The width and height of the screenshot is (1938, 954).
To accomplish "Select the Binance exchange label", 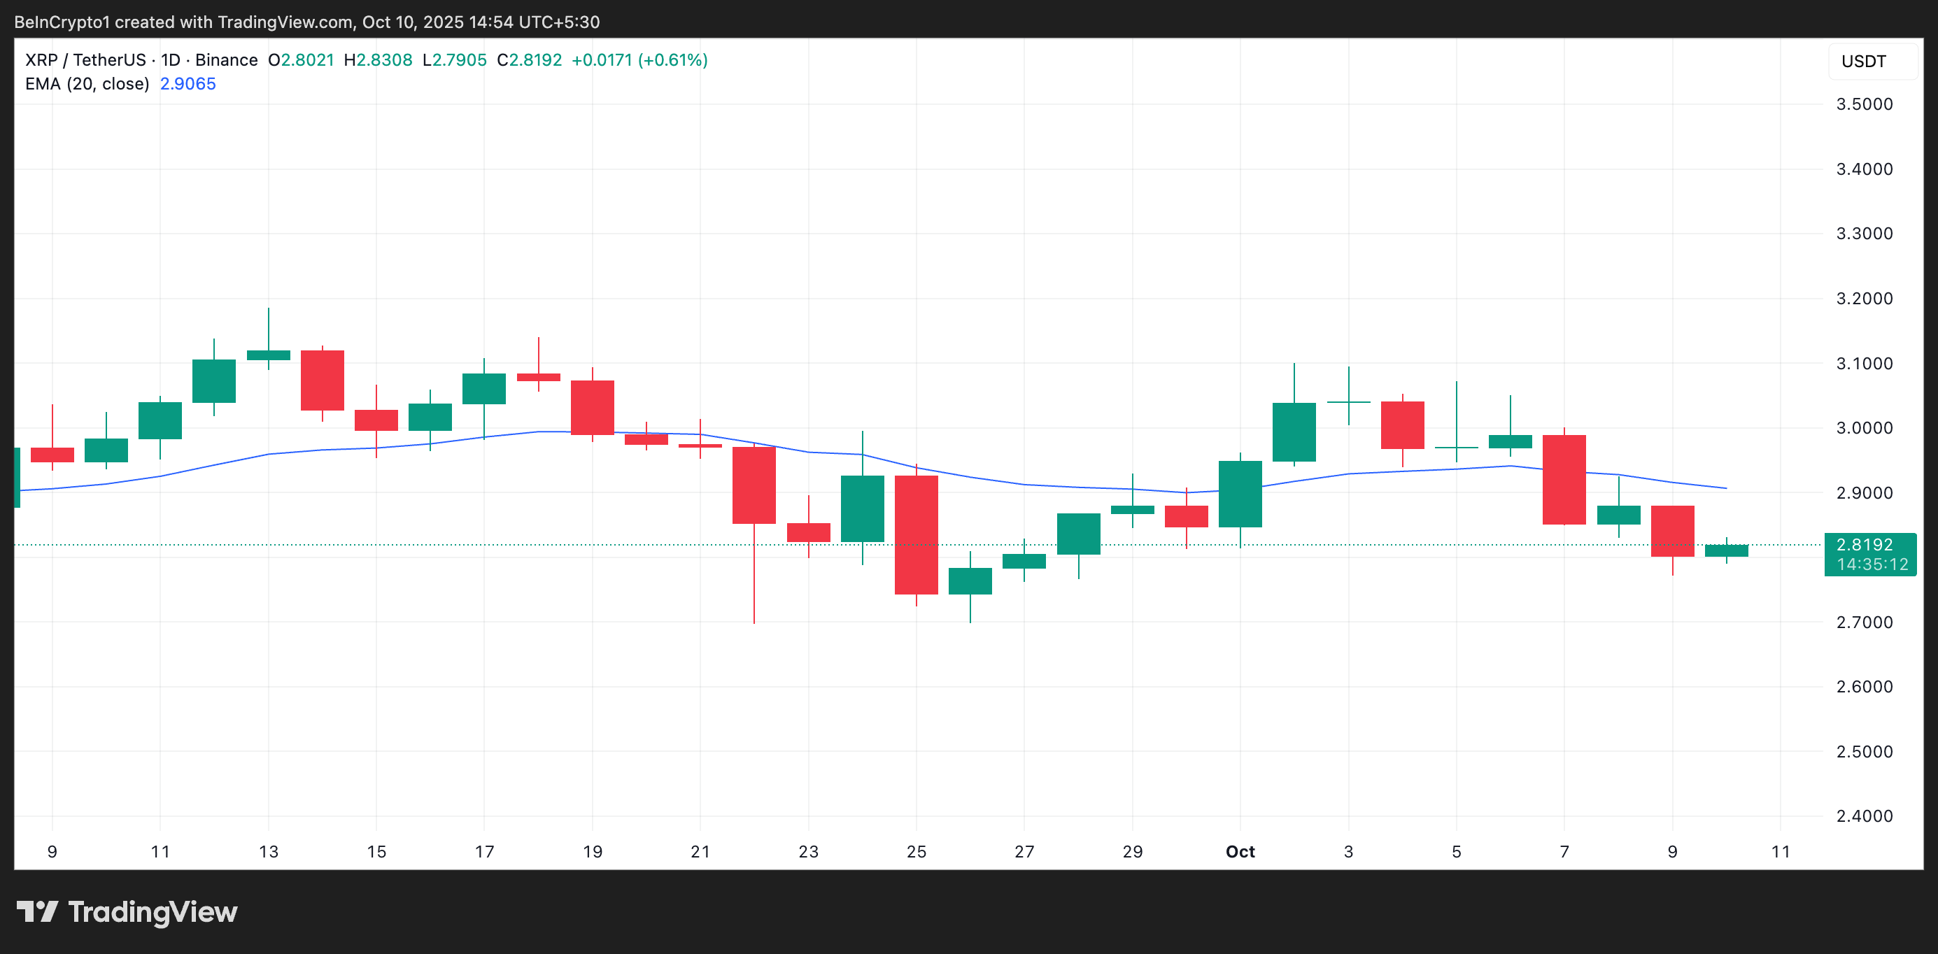I will [228, 59].
